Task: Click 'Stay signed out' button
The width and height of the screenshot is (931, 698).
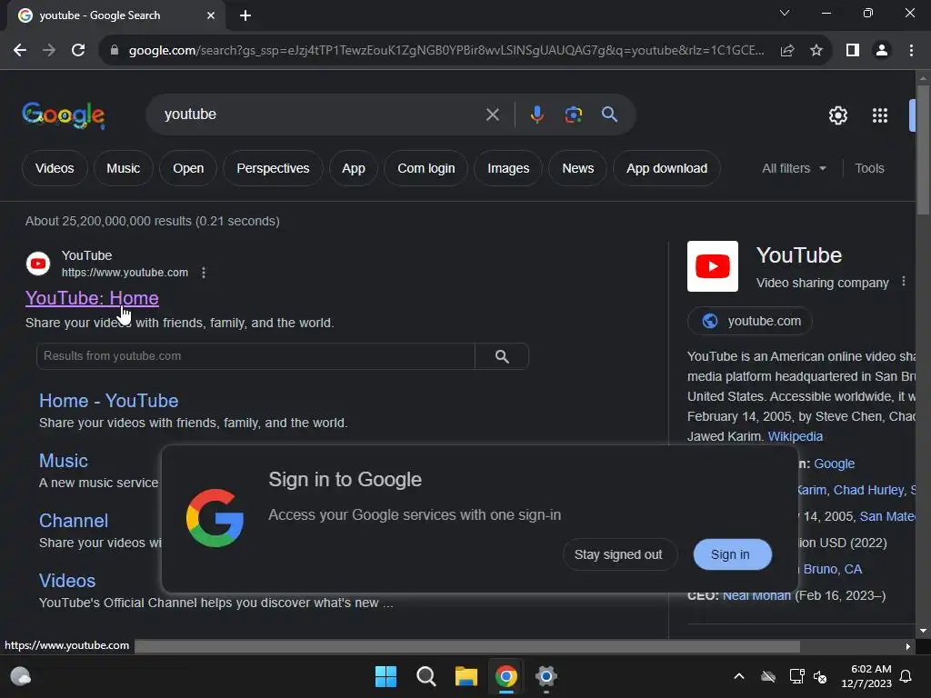Action: [x=618, y=554]
